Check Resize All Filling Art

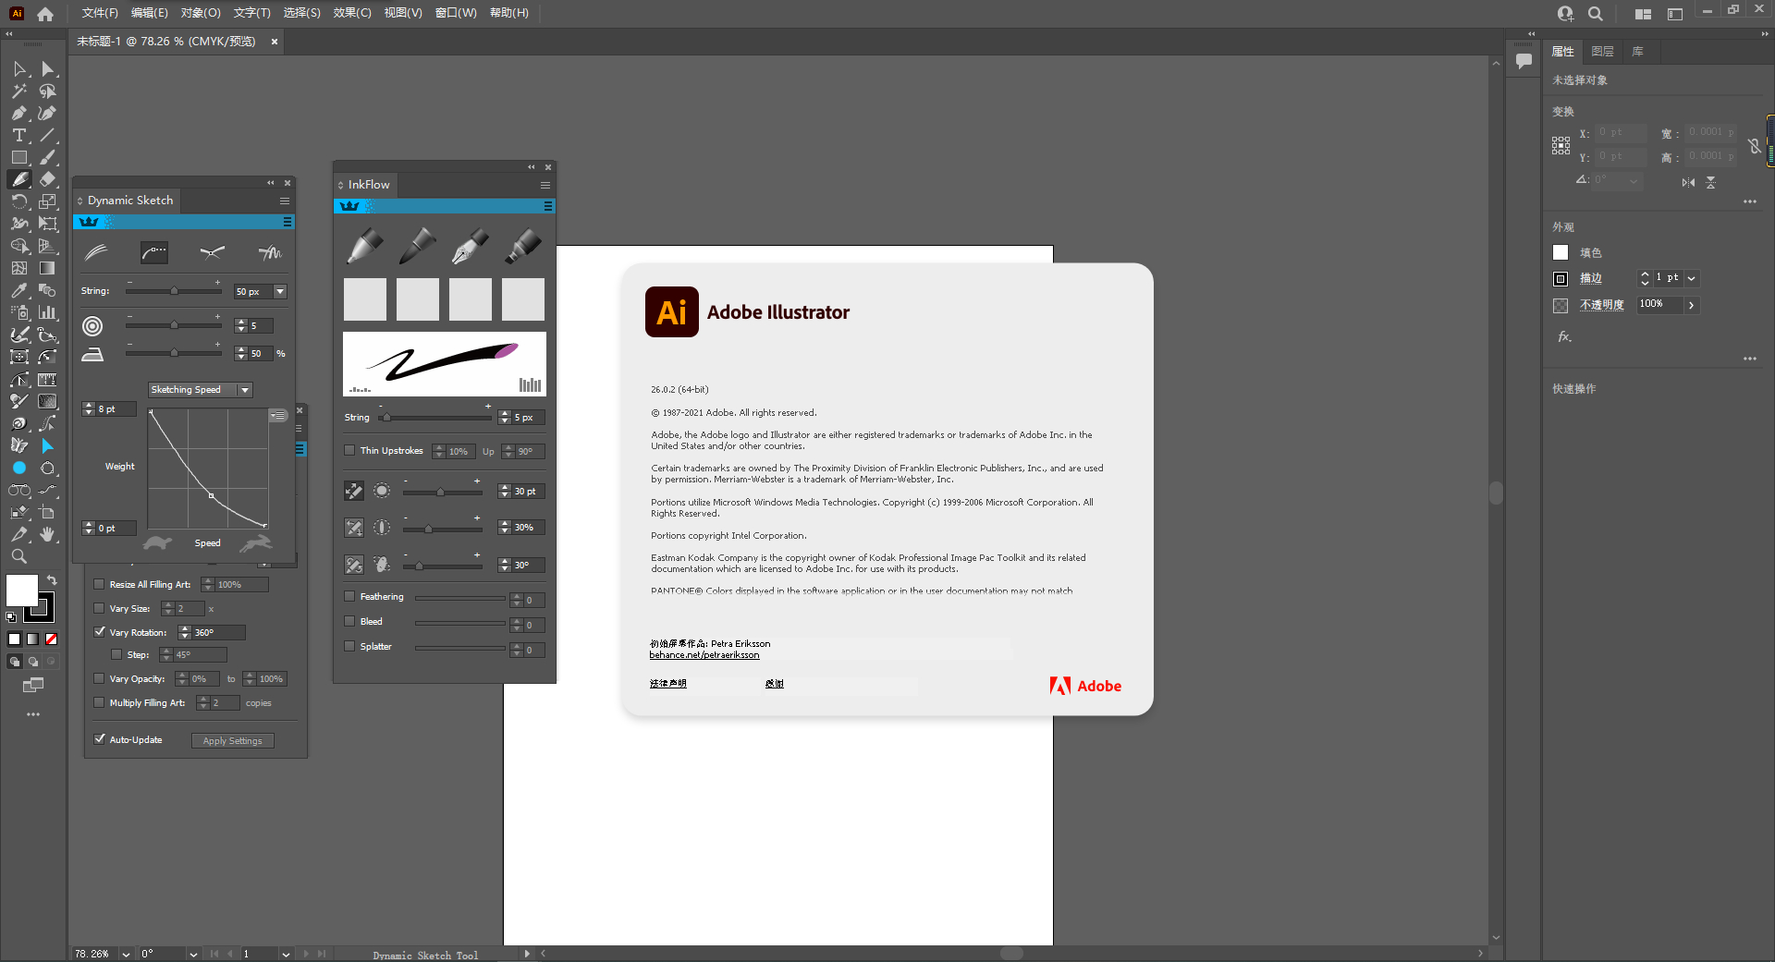point(99,585)
